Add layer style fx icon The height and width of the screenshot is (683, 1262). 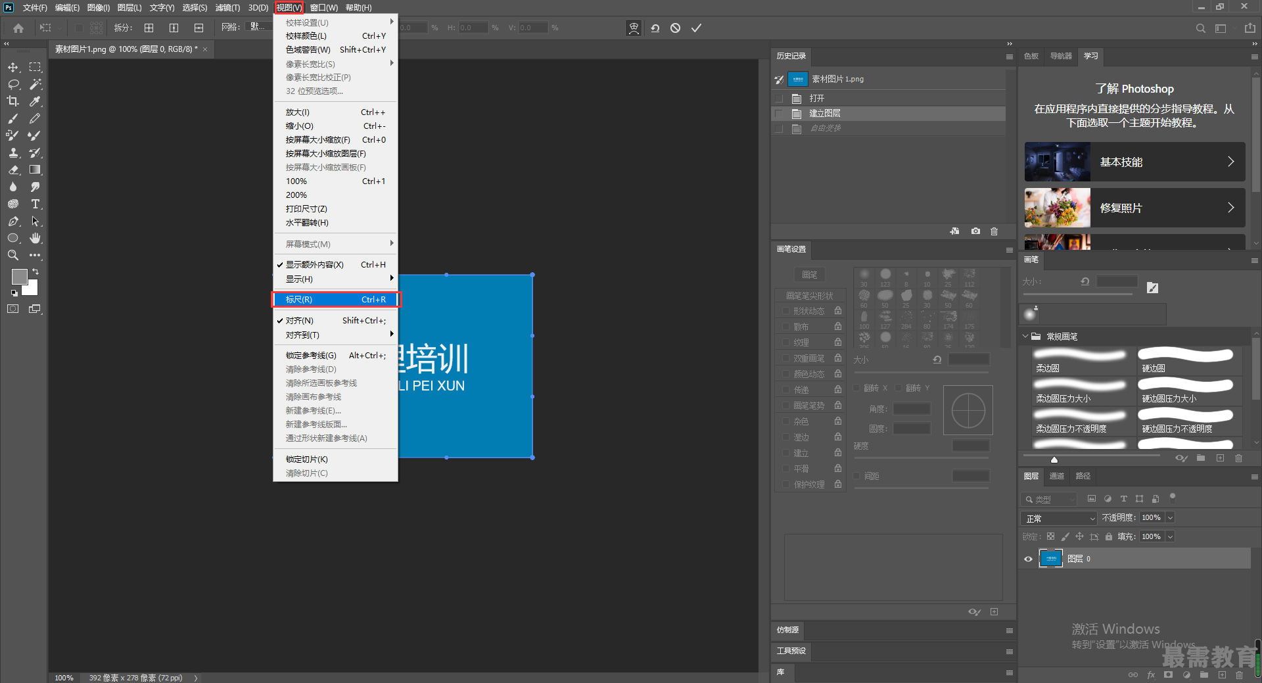(1151, 674)
